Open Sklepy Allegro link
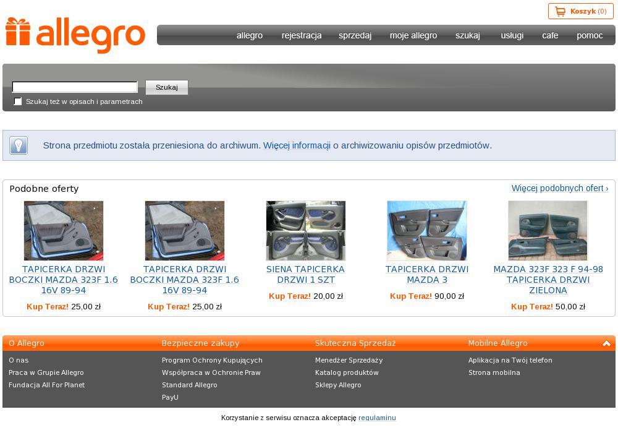618x430 pixels. (x=338, y=385)
